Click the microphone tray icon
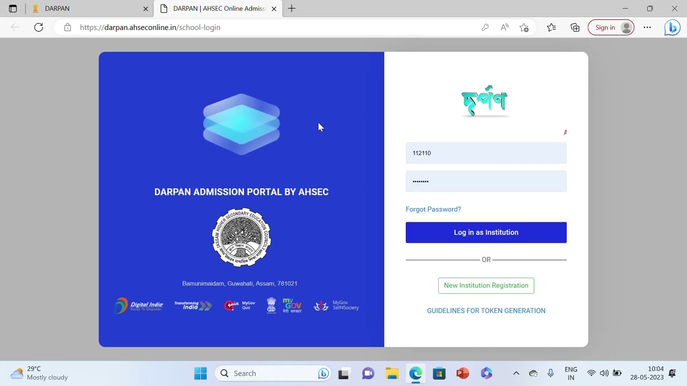 coord(551,373)
